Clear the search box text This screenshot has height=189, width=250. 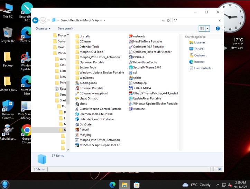click(219, 20)
